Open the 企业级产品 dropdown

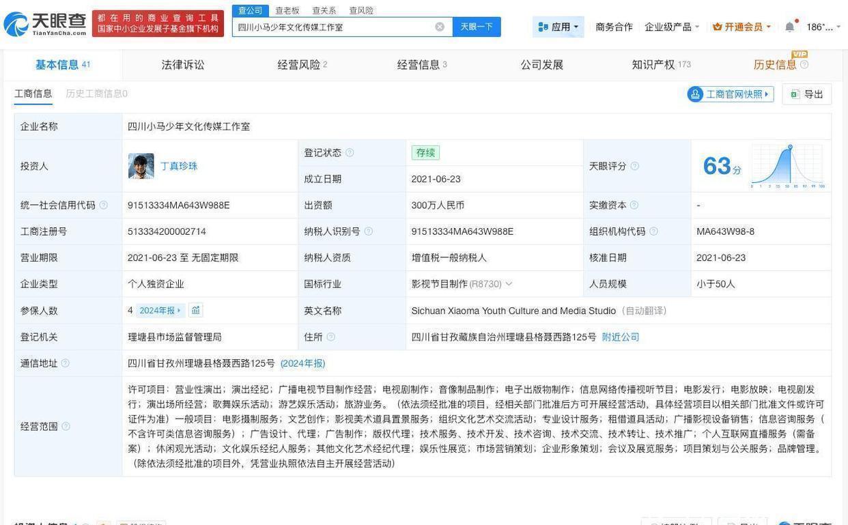point(672,27)
